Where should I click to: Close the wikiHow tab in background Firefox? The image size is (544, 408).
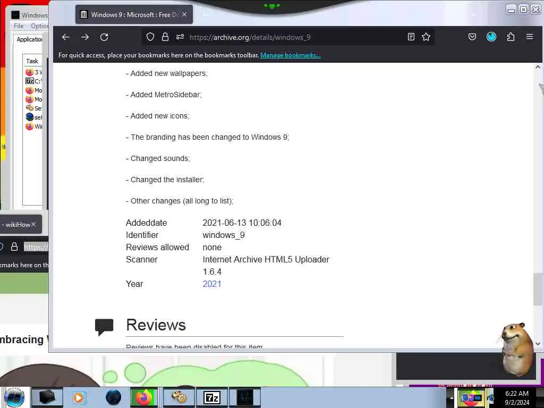click(33, 225)
